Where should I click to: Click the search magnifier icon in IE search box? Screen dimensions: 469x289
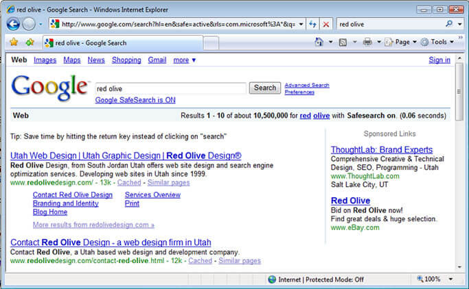pos(449,24)
